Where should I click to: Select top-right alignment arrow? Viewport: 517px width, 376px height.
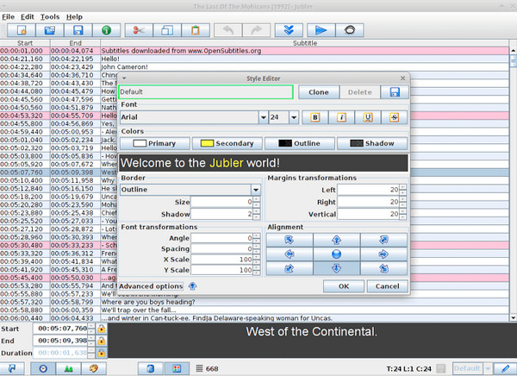tap(383, 240)
